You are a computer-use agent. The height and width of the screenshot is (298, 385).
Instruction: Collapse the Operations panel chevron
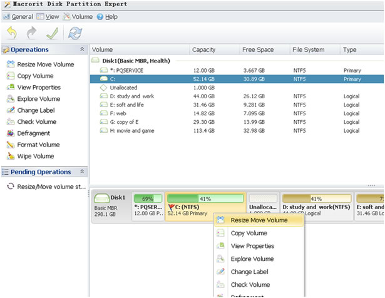[82, 49]
